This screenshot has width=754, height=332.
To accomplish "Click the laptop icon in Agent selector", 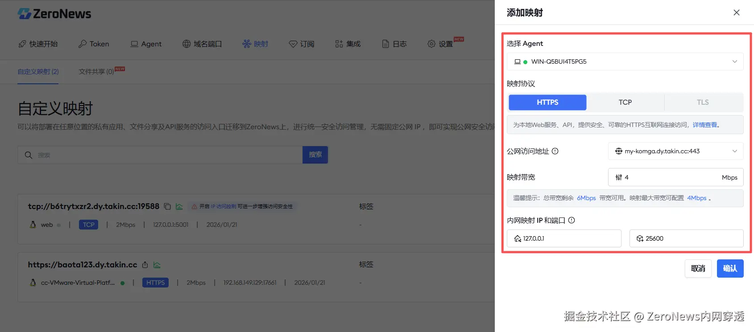I will click(x=518, y=61).
